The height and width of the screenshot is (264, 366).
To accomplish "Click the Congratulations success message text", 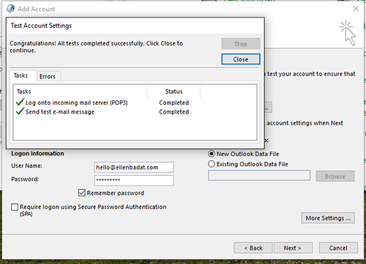I will coord(96,47).
